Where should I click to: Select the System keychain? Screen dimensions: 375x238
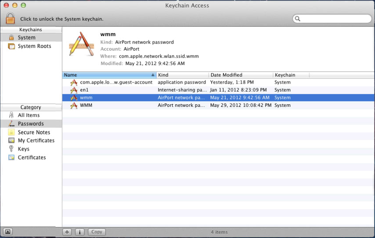pyautogui.click(x=31, y=37)
